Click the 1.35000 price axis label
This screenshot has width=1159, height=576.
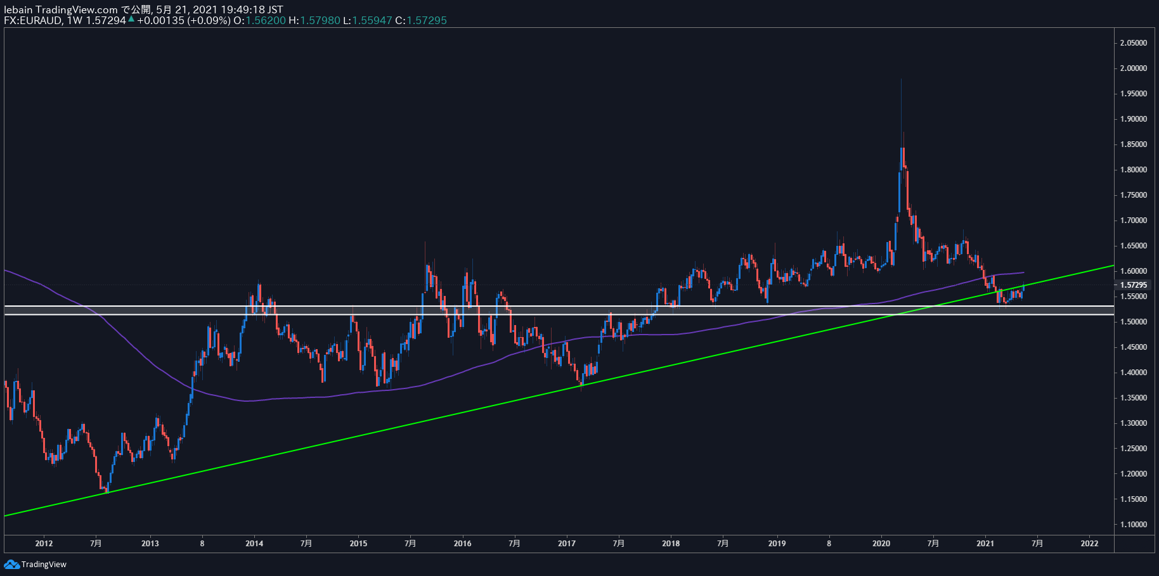click(x=1133, y=398)
